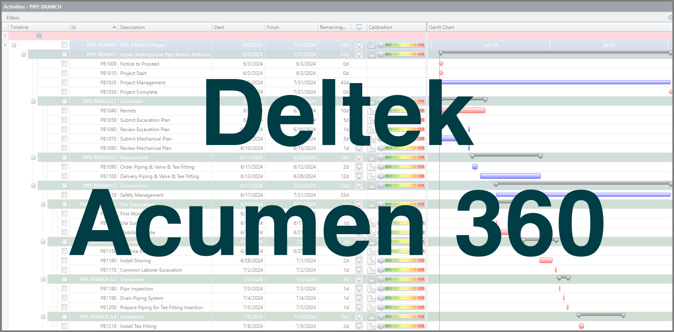Click lock icon for Install Shoring row

[372, 260]
